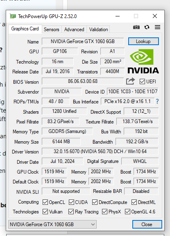Click the Release Date field Jul 19, 2016
The image size is (170, 236).
pyautogui.click(x=58, y=71)
